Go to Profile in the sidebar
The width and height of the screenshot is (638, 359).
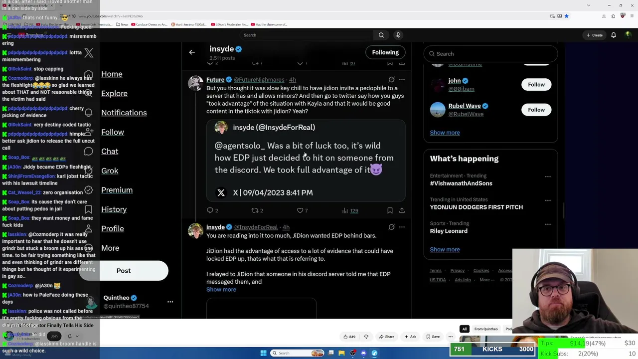coord(113,228)
